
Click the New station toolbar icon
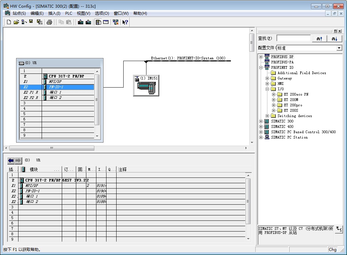9,22
